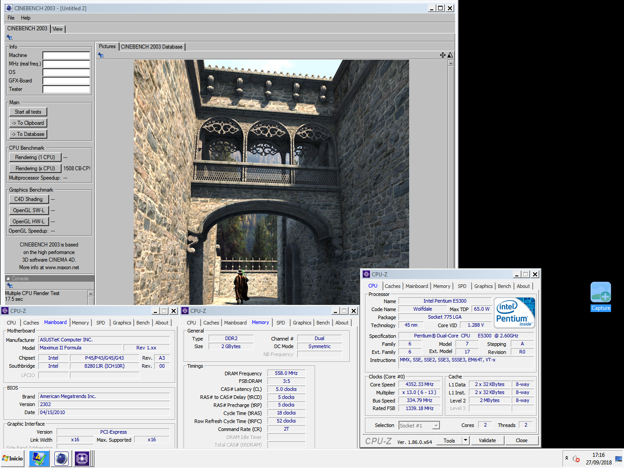Open the Inicio start button

point(13,458)
